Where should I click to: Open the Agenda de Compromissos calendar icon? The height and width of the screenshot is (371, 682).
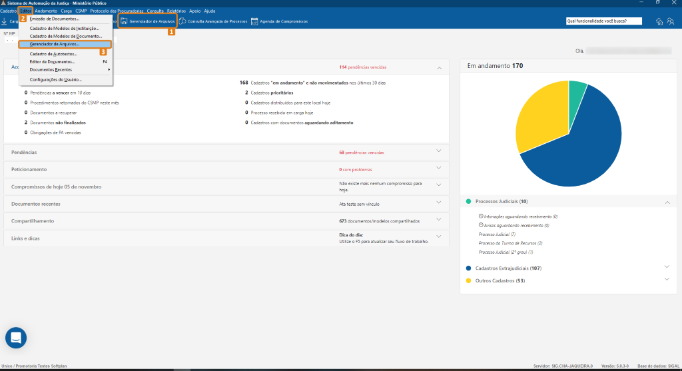pos(254,21)
